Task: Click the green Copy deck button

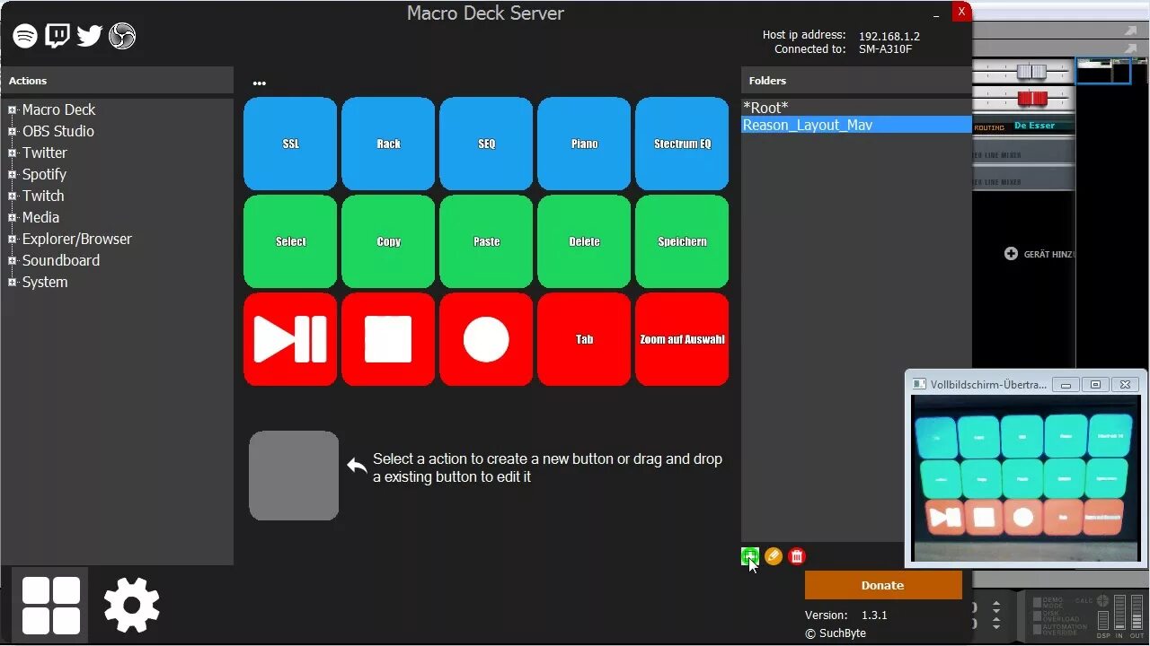Action: coord(388,241)
